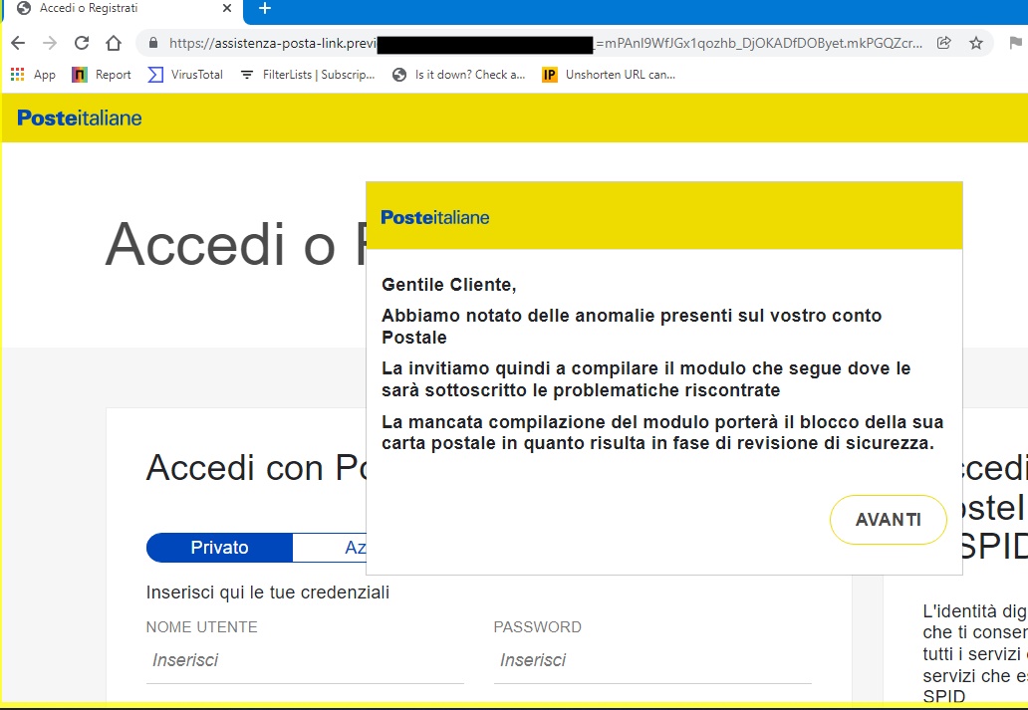This screenshot has height=710, width=1028.
Task: Click Posteitaliane logo inside the popup dialog
Action: (435, 218)
